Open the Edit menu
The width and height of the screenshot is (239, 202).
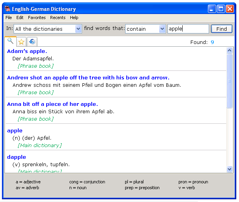tap(20, 18)
